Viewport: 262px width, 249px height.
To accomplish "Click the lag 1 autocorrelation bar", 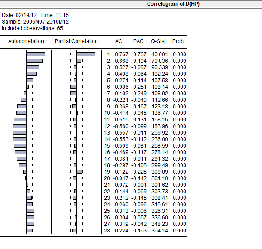I will (36, 54).
